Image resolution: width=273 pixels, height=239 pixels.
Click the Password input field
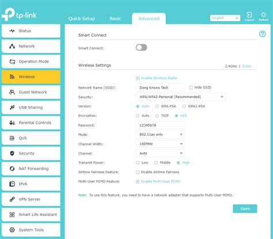(161, 125)
